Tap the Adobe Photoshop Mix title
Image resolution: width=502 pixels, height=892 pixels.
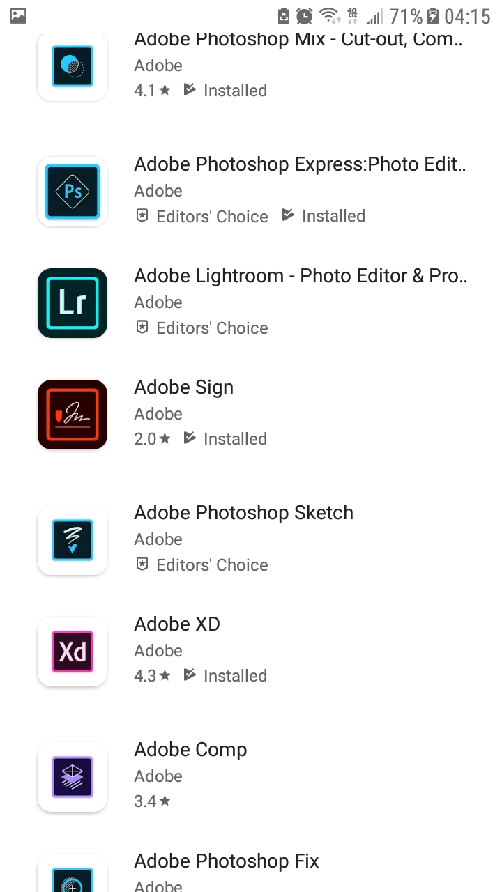300,40
